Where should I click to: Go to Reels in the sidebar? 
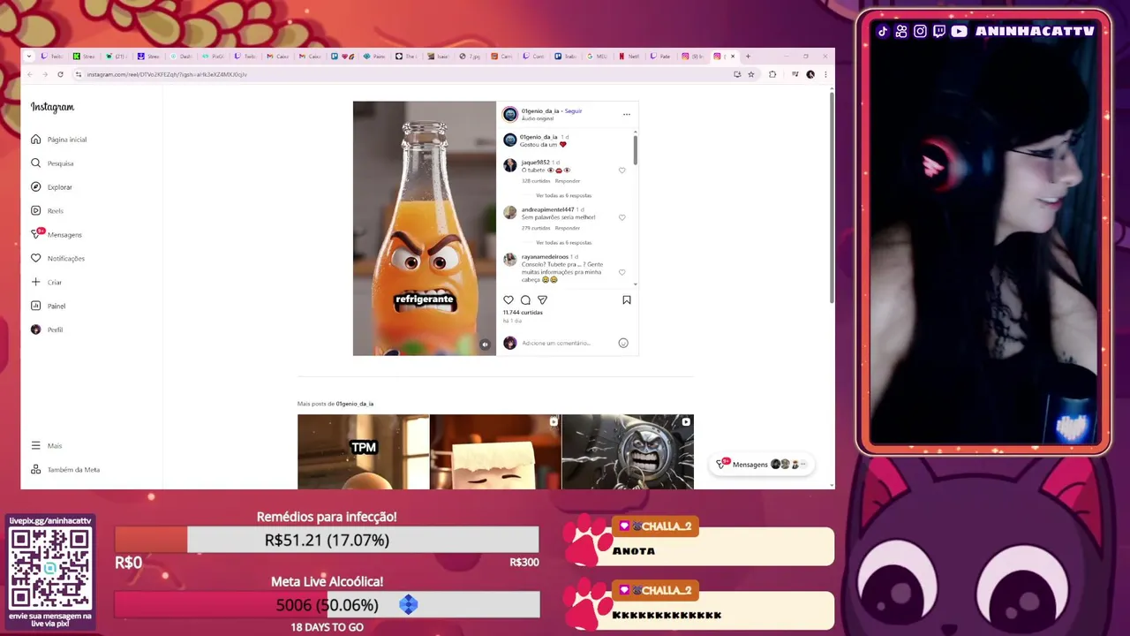click(x=47, y=211)
